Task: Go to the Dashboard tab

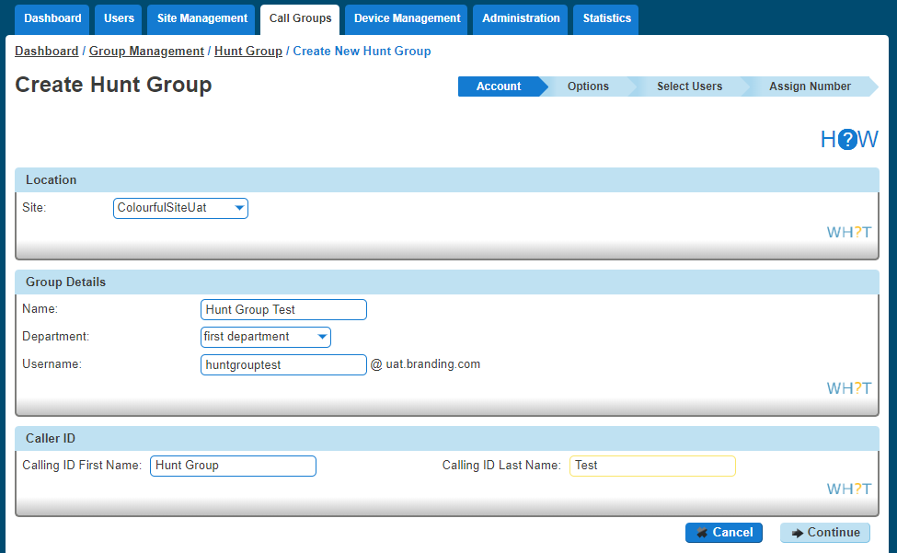Action: coord(52,19)
